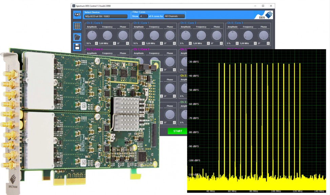This screenshot has width=330, height=195.
Task: Turn the Ch 0 Core 3 Amplitude knob
Action: pos(233,35)
